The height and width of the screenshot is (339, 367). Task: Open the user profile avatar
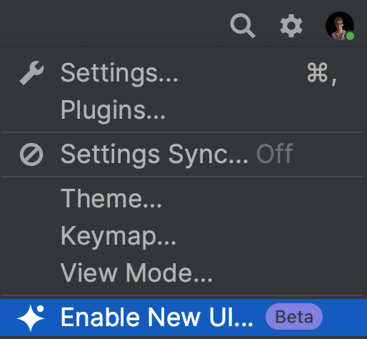[340, 26]
